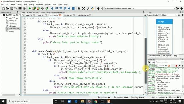Image resolution: width=184 pixels, height=104 pixels.
Task: Open the Source menu
Action: pos(20,5)
